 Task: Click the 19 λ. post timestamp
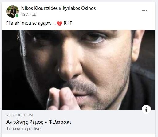(x=25, y=14)
